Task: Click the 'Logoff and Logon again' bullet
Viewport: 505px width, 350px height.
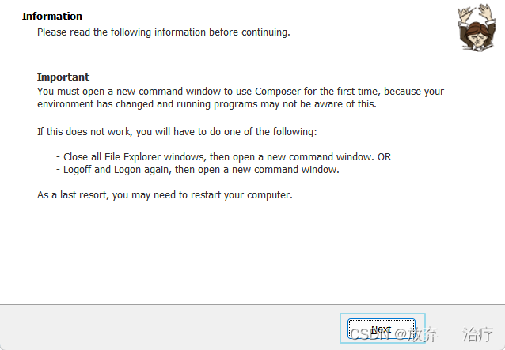Action: (198, 169)
